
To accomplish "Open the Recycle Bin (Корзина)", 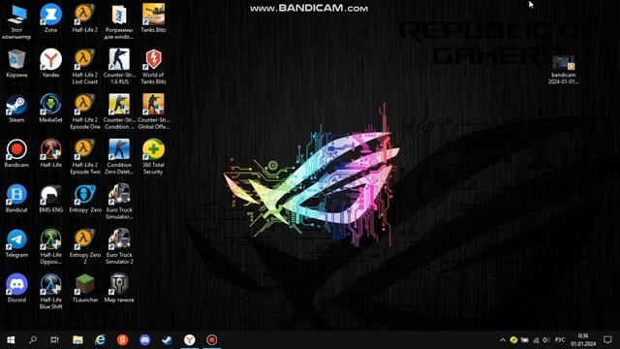I will pyautogui.click(x=16, y=63).
